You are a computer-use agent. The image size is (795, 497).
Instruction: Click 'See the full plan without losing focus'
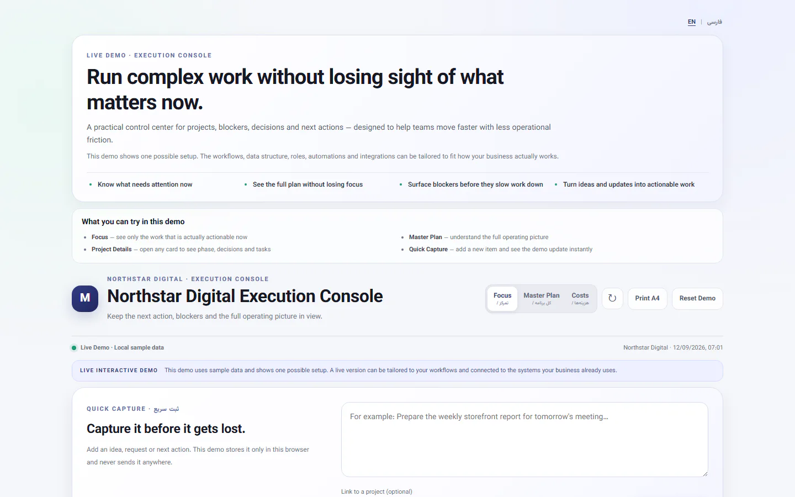click(x=308, y=184)
